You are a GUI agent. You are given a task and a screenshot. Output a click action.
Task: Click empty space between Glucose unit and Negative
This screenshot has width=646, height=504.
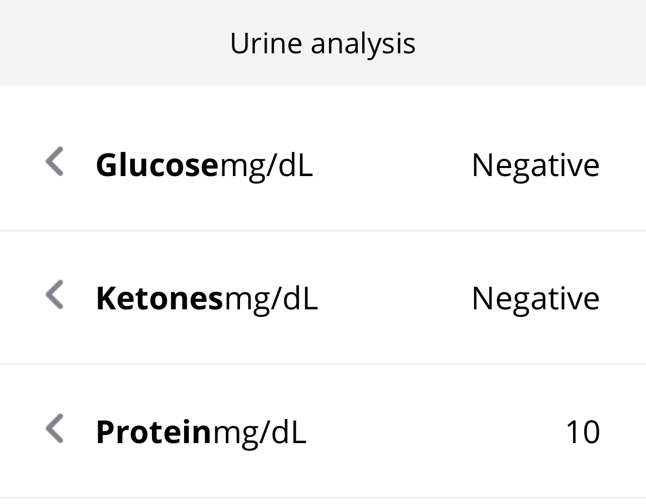[392, 165]
